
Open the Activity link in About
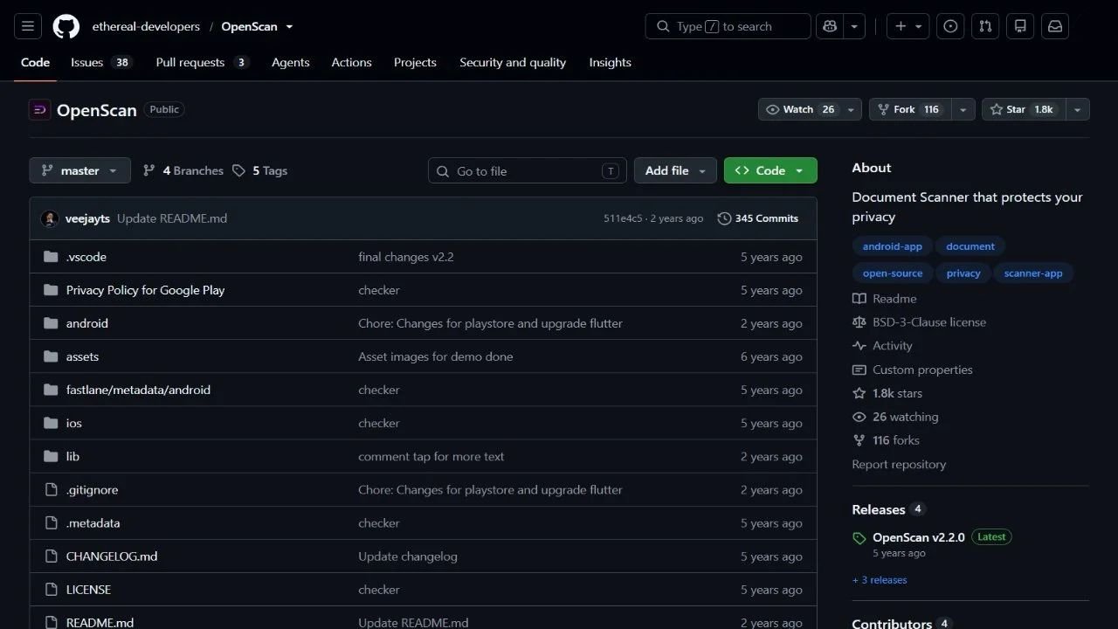pyautogui.click(x=883, y=345)
